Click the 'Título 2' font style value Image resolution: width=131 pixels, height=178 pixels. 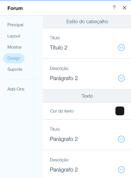coord(59,48)
